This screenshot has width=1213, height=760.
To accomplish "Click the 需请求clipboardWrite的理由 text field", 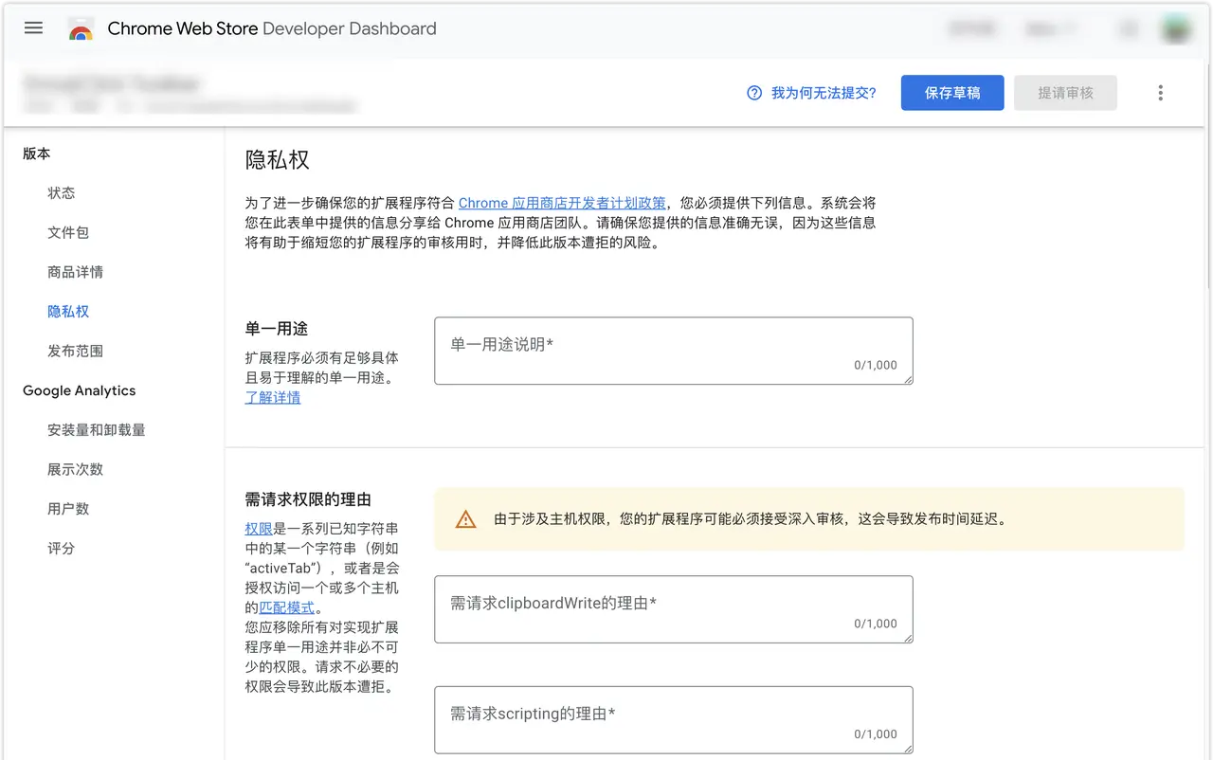I will (673, 608).
